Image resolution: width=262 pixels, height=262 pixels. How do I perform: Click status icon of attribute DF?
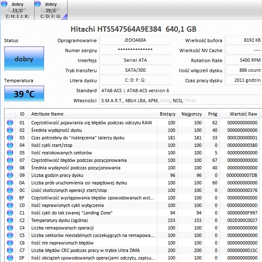[x=10, y=258]
